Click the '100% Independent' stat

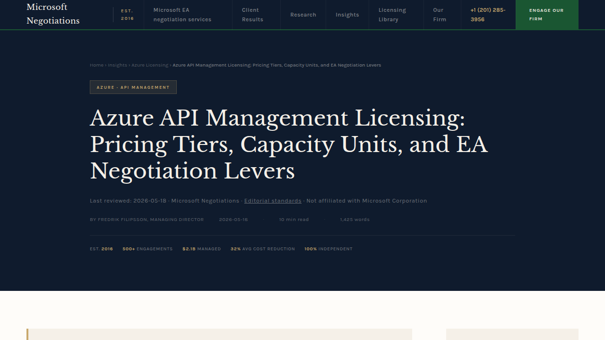(x=328, y=249)
